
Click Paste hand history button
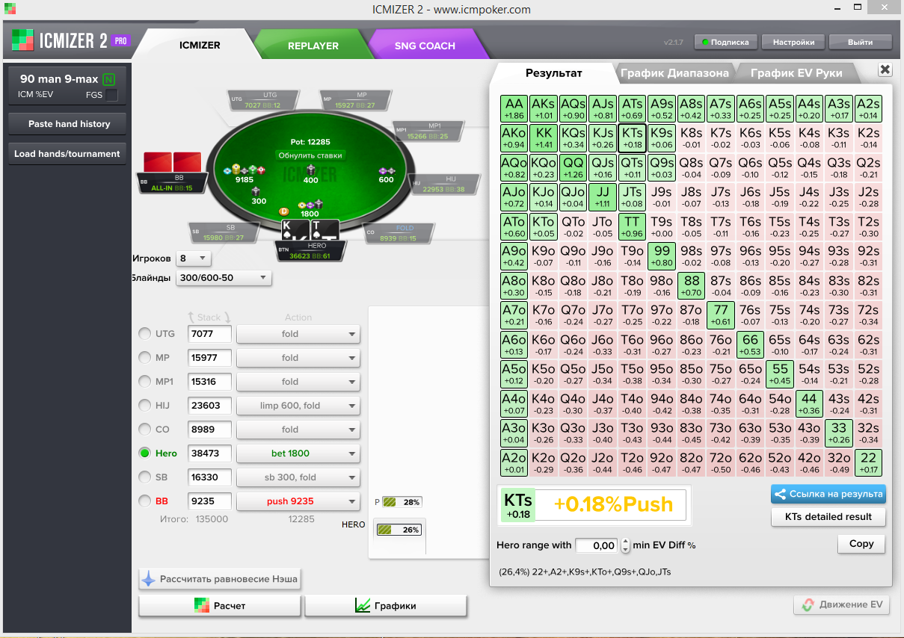69,124
